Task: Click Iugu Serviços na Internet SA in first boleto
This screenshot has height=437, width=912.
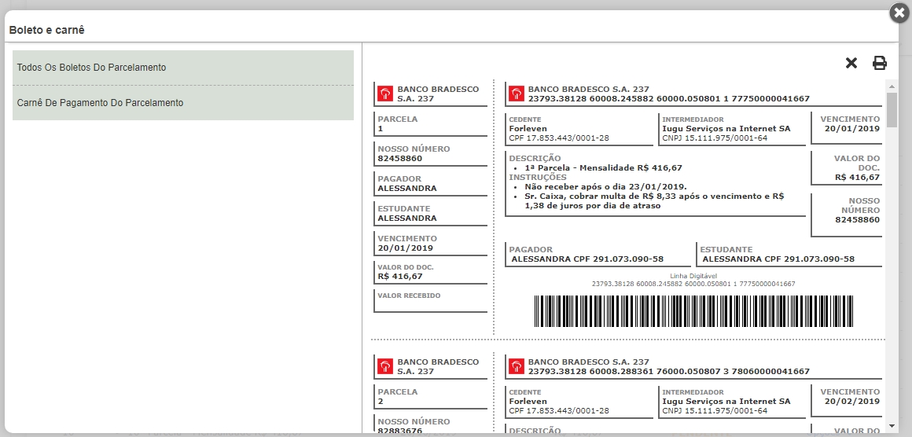Action: click(x=726, y=128)
